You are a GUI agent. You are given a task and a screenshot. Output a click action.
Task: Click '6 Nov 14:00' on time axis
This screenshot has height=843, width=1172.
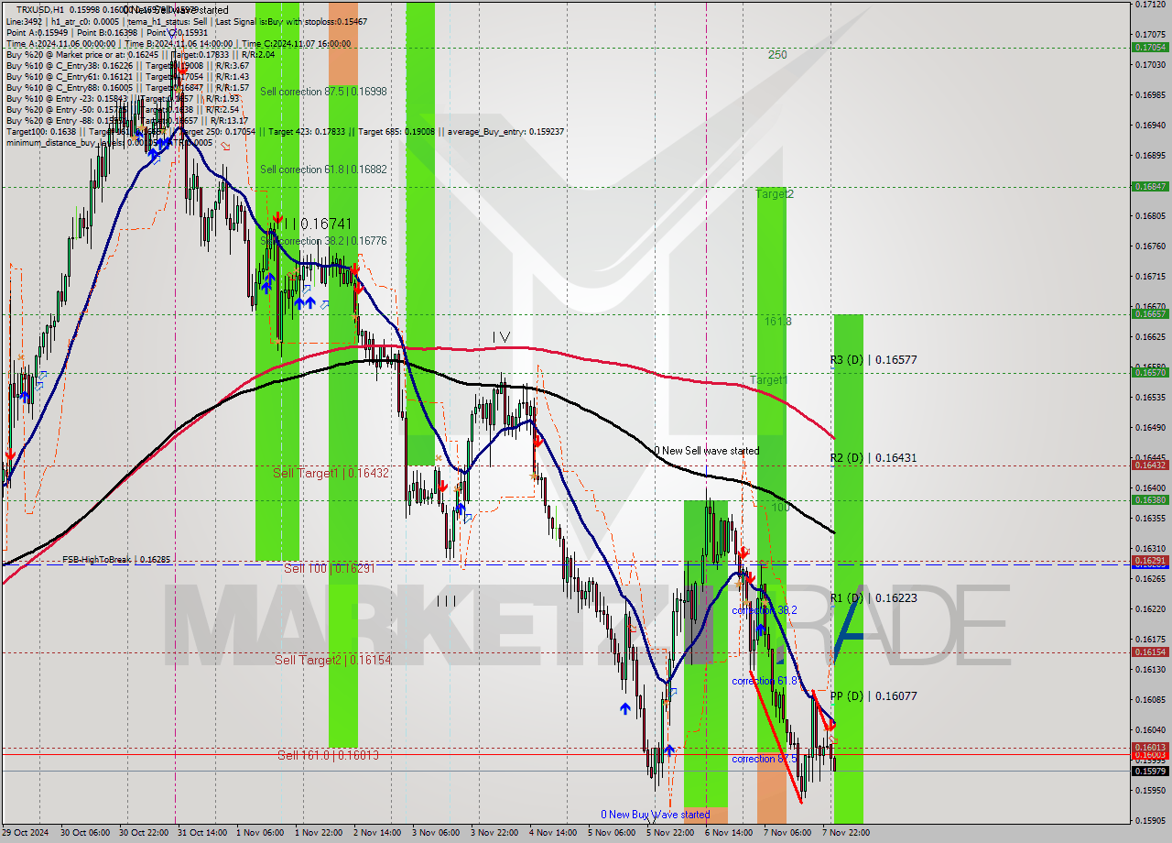pos(729,833)
